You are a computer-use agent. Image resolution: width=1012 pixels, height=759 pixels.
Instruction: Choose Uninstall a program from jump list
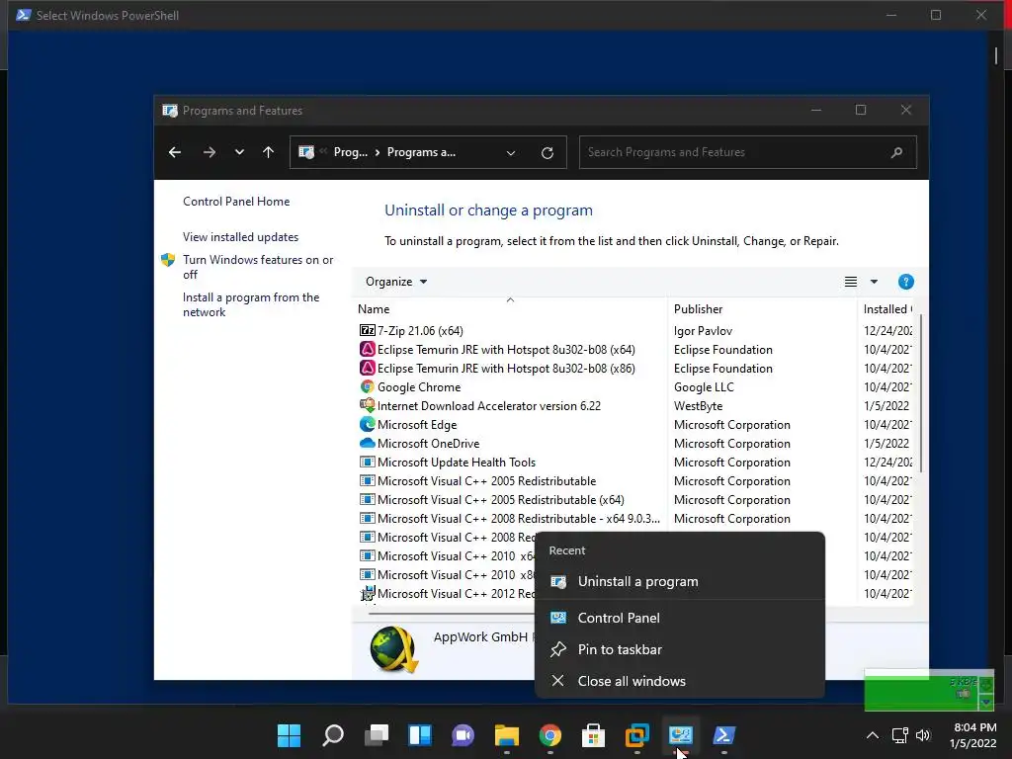(x=680, y=581)
